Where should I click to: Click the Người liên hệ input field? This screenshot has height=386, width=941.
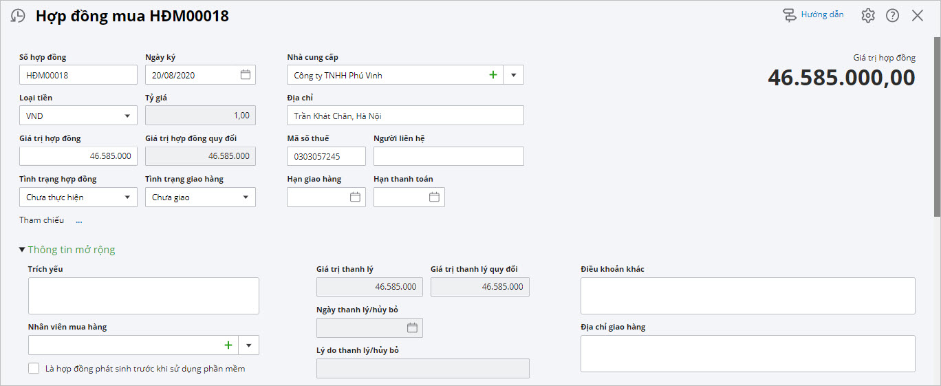tap(448, 157)
